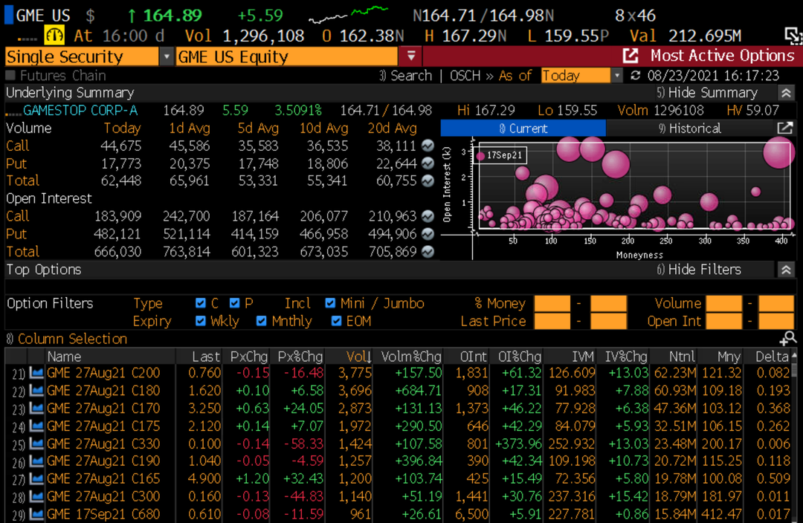Click the Volume minimum input field
This screenshot has height=523, width=803.
tap(723, 303)
